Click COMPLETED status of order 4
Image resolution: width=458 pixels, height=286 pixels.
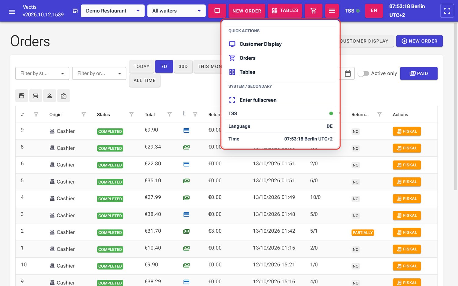[x=110, y=199]
